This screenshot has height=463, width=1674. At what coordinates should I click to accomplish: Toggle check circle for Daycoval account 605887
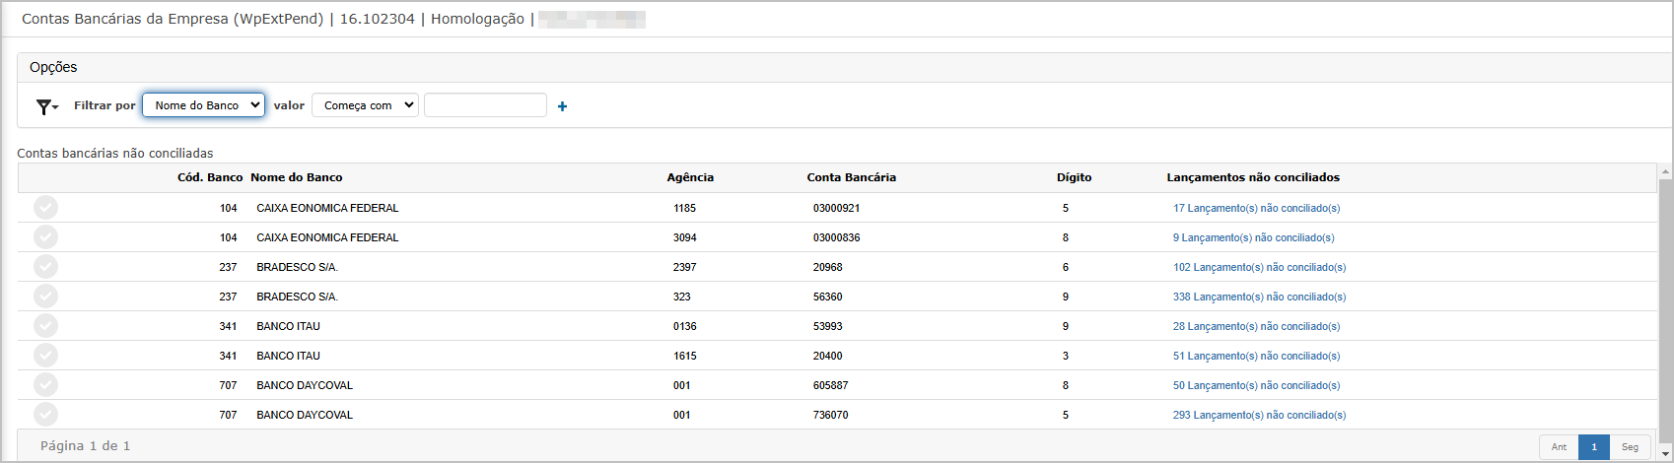(45, 384)
